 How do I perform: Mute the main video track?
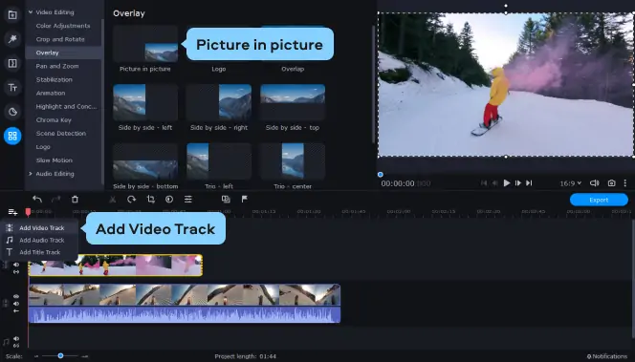click(16, 304)
